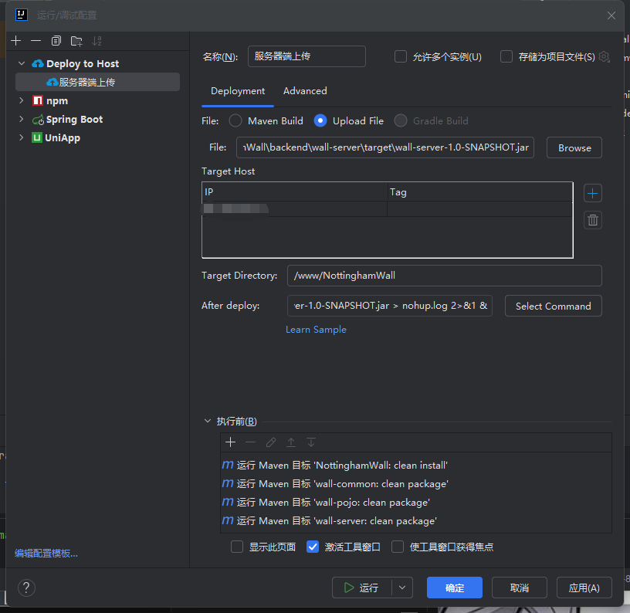Select the Upload File radio option
630x613 pixels.
[320, 120]
